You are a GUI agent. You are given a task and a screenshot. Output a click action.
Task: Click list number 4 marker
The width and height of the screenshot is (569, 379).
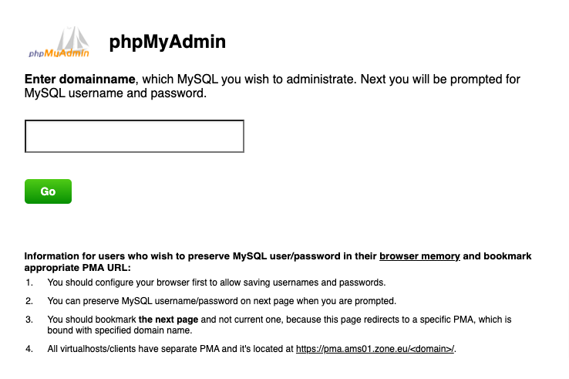click(29, 349)
